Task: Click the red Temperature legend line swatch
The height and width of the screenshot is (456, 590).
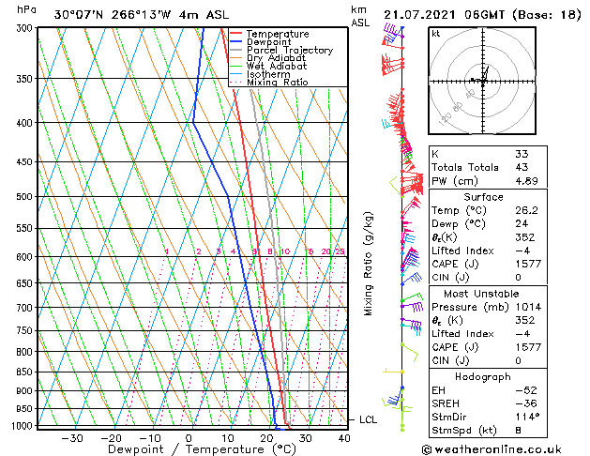Action: tap(236, 34)
